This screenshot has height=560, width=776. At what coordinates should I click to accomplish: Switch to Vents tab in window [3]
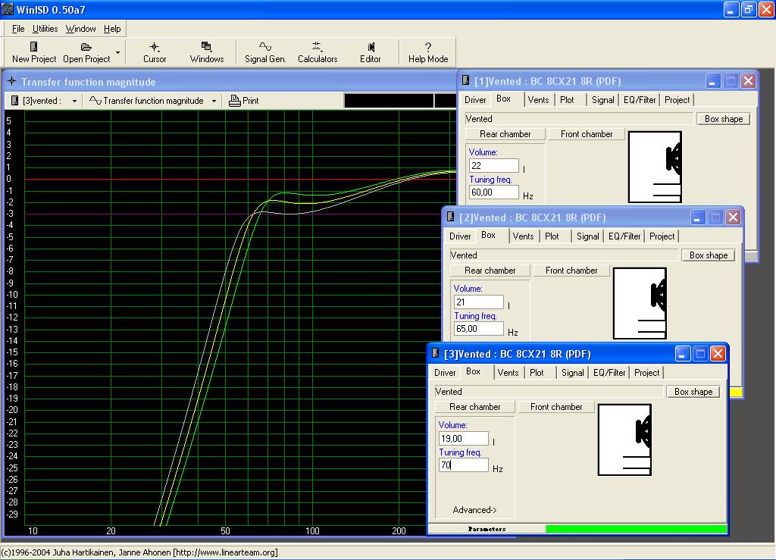tap(508, 373)
